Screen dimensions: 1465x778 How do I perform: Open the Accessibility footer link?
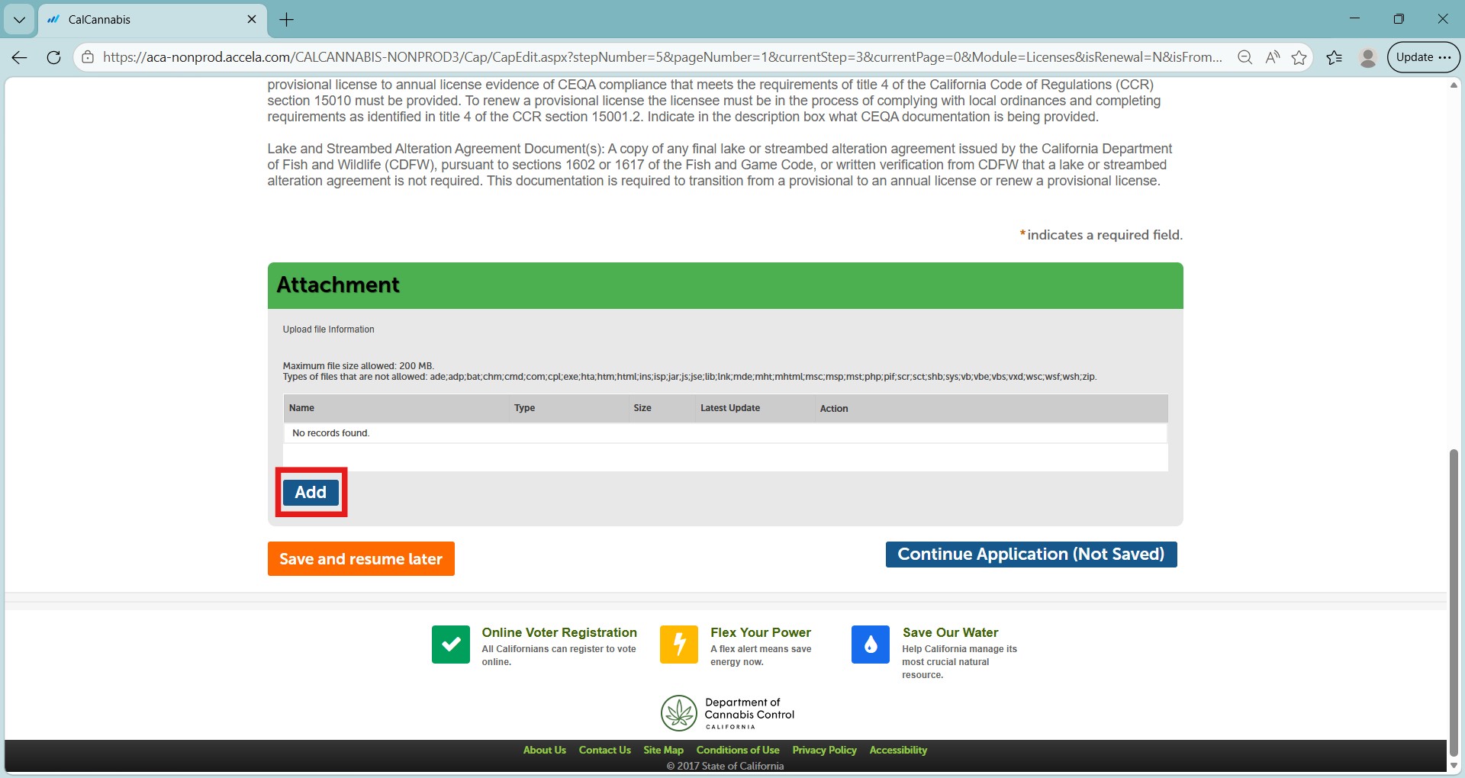pyautogui.click(x=898, y=751)
